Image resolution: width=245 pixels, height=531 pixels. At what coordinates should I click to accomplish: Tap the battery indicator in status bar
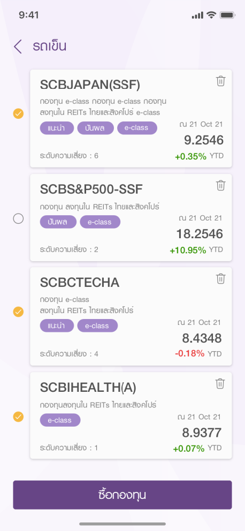pyautogui.click(x=227, y=15)
